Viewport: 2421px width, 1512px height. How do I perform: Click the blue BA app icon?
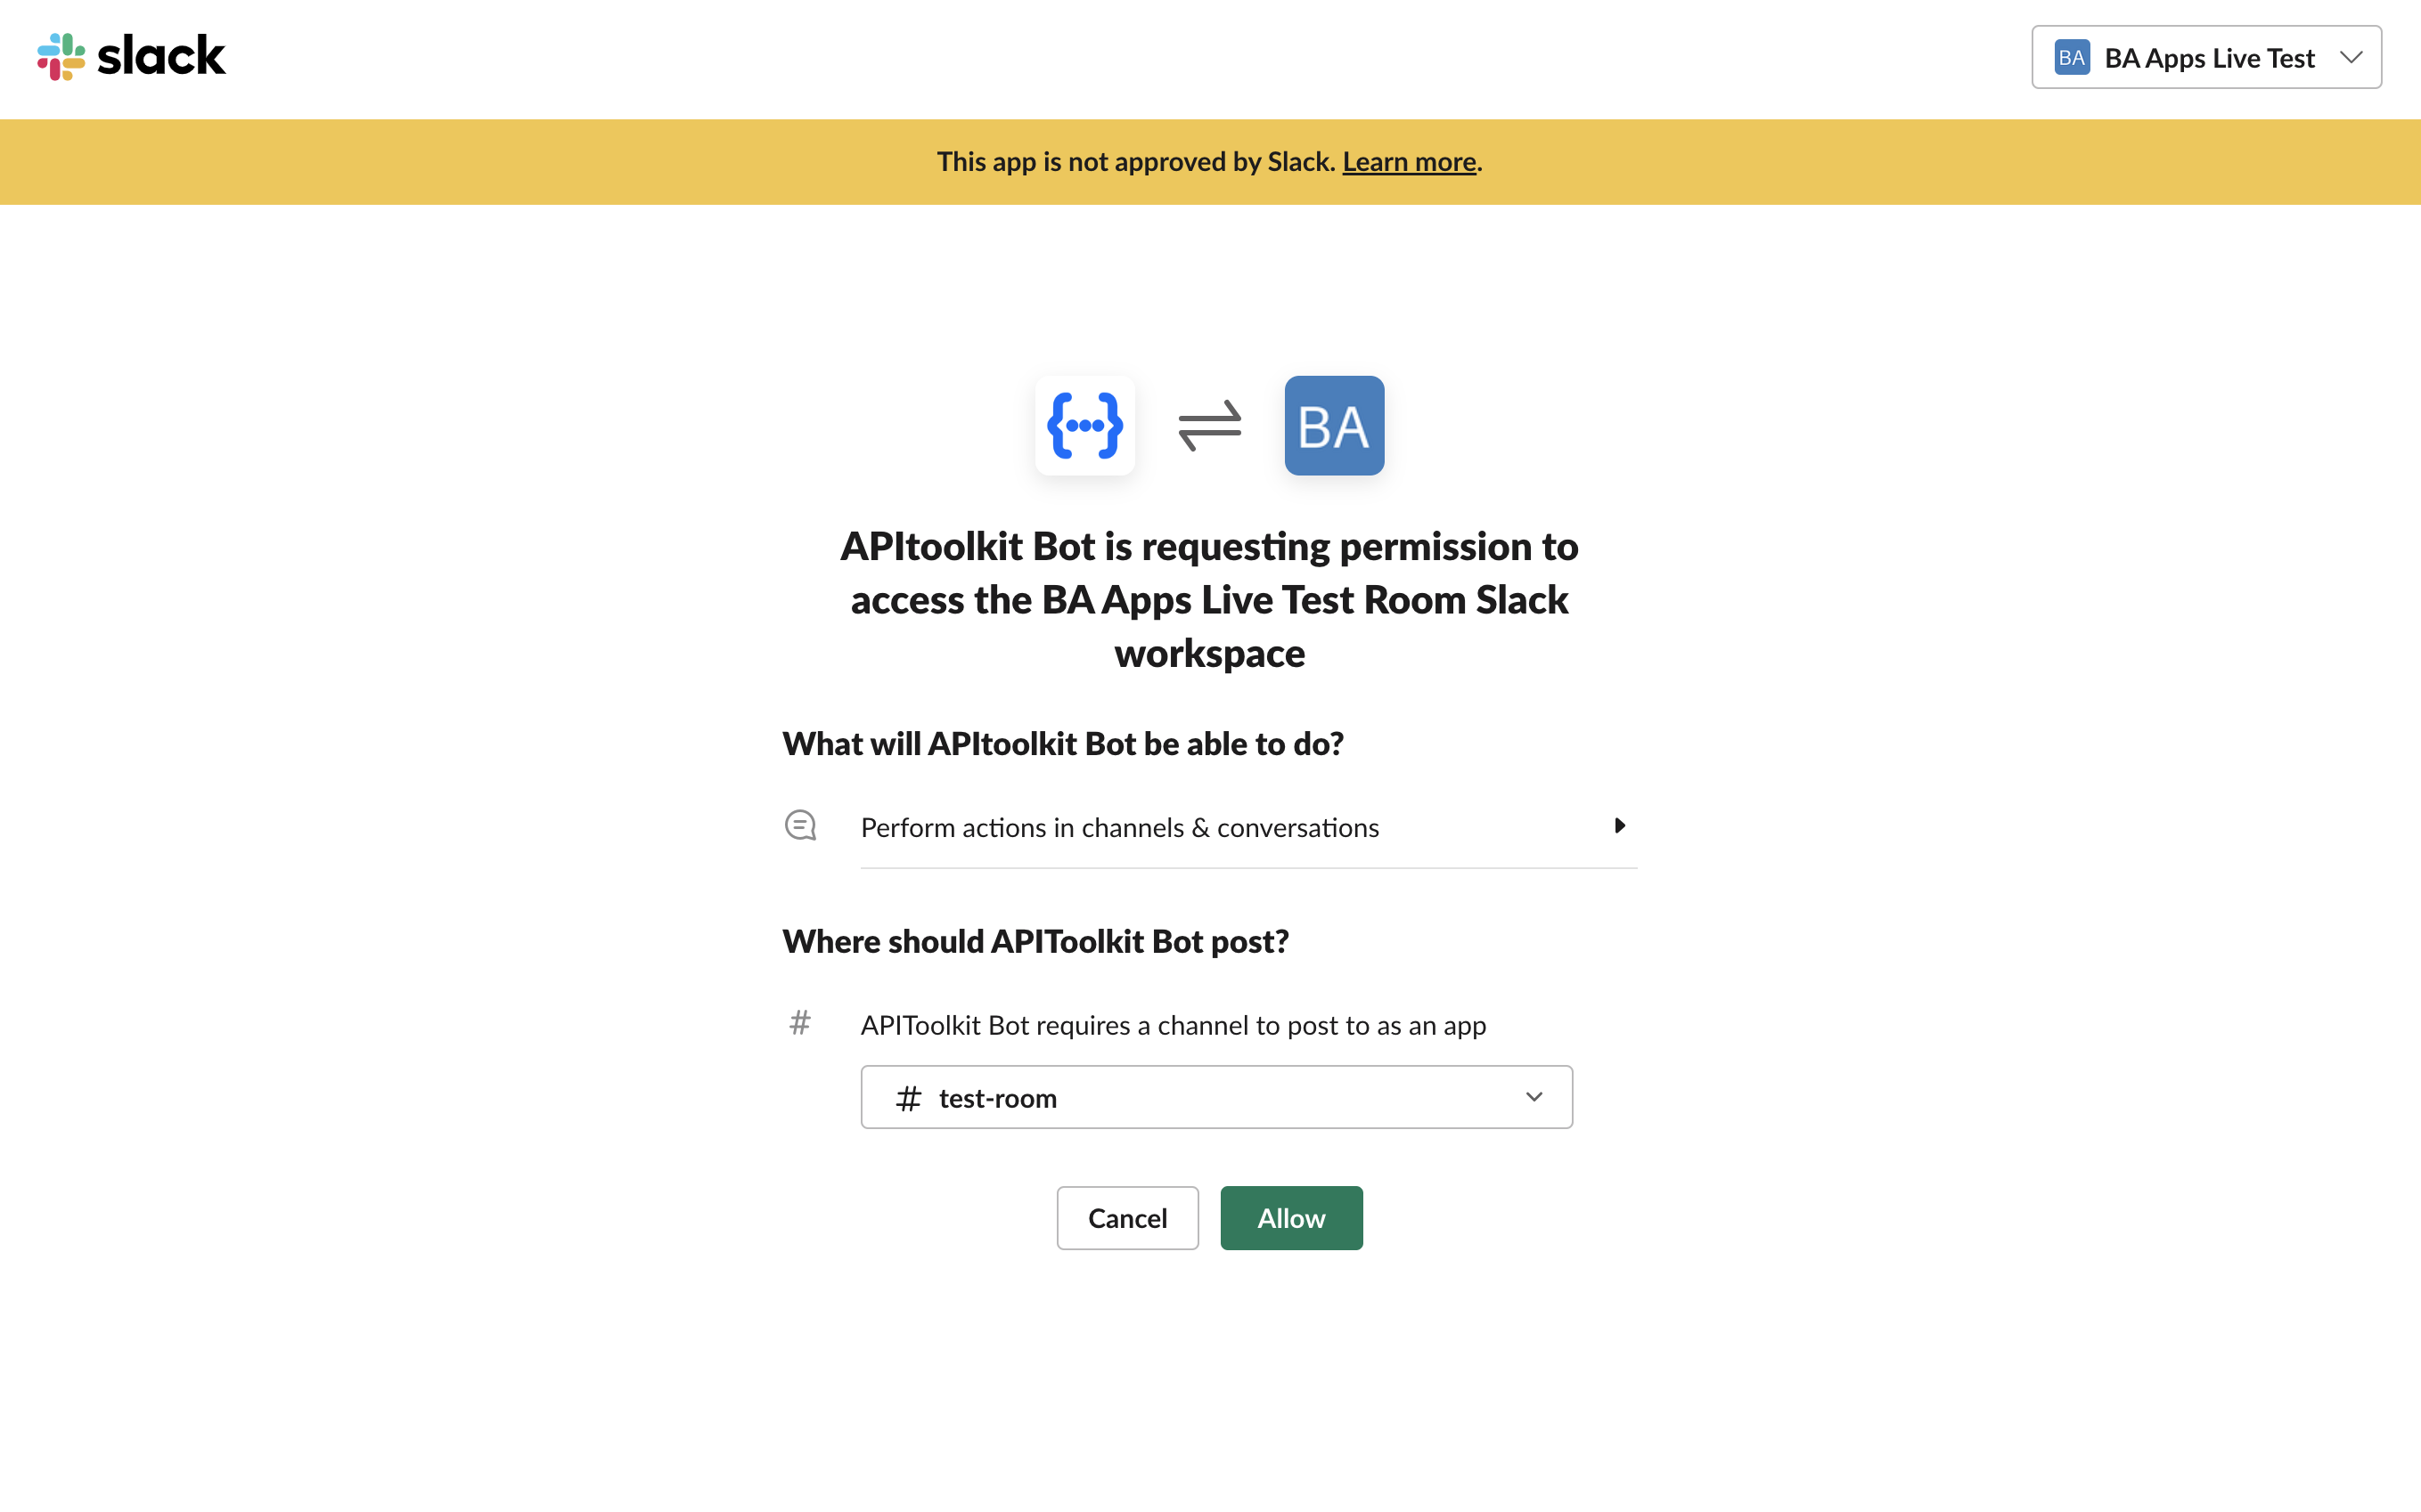[x=1334, y=425]
